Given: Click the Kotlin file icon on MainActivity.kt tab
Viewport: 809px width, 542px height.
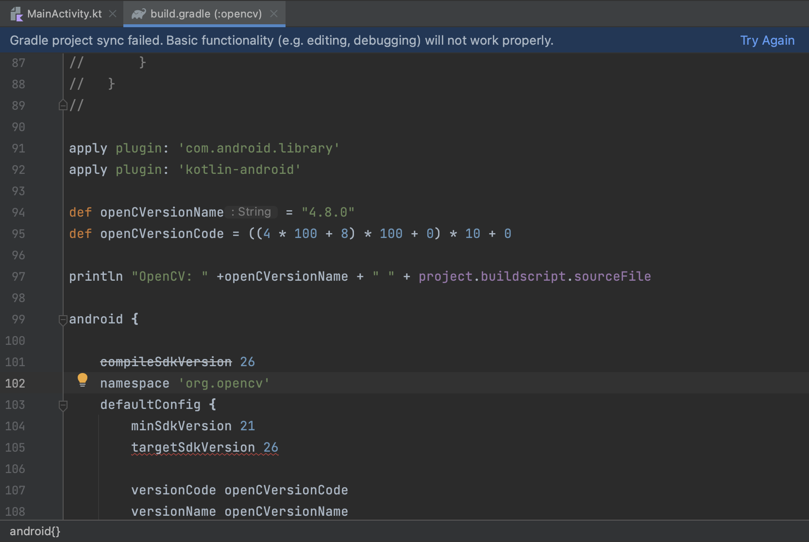Looking at the screenshot, I should tap(17, 14).
